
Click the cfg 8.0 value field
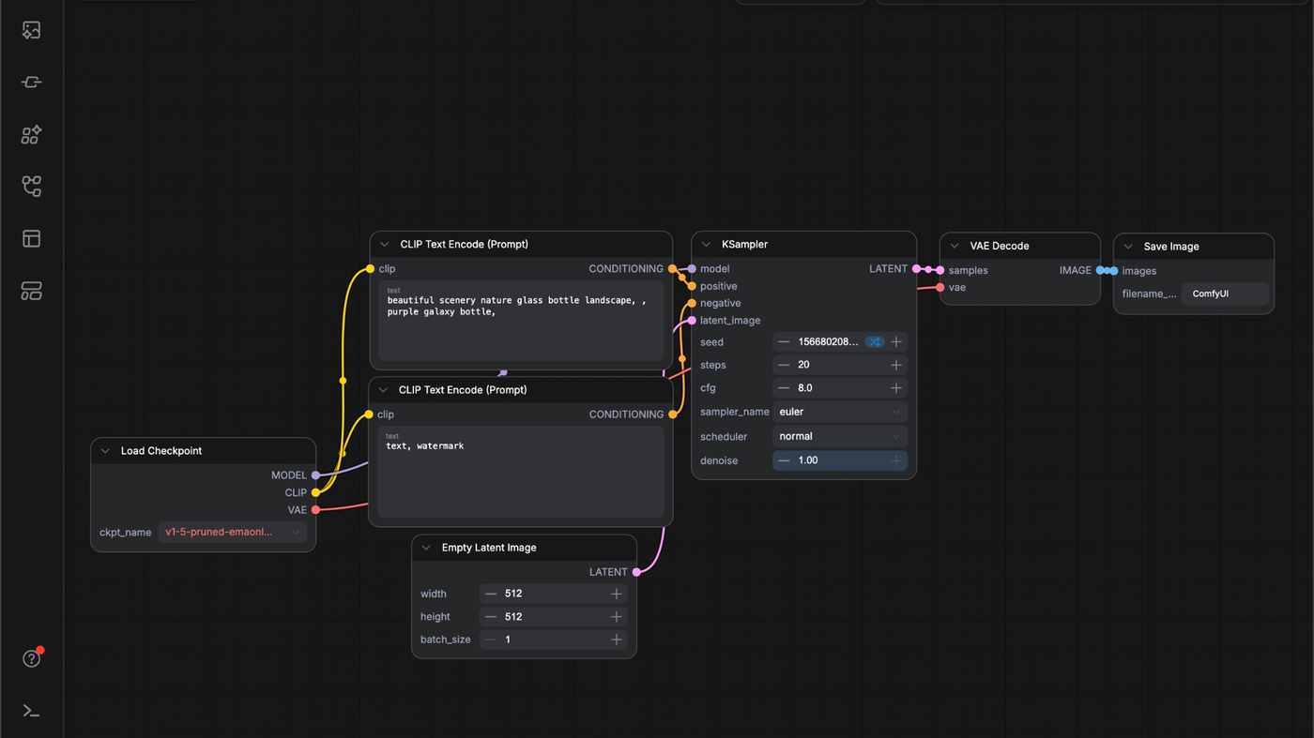(840, 388)
